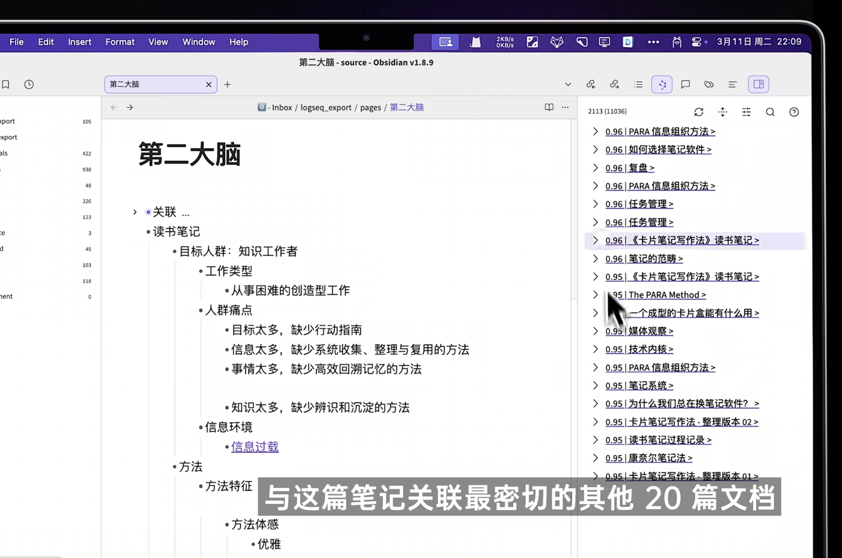Open filter settings in related notes panel
Image resolution: width=842 pixels, height=558 pixels.
pos(746,112)
